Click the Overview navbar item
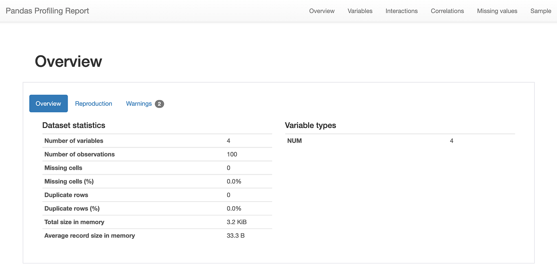The height and width of the screenshot is (273, 557). click(321, 11)
